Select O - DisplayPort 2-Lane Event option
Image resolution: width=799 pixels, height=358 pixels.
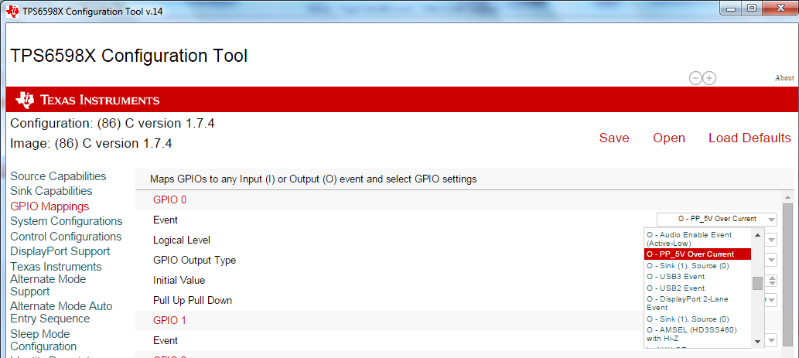pyautogui.click(x=688, y=303)
